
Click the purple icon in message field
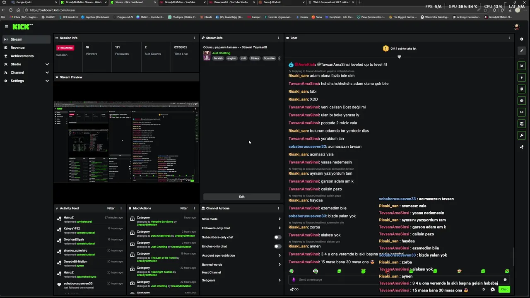click(x=294, y=279)
